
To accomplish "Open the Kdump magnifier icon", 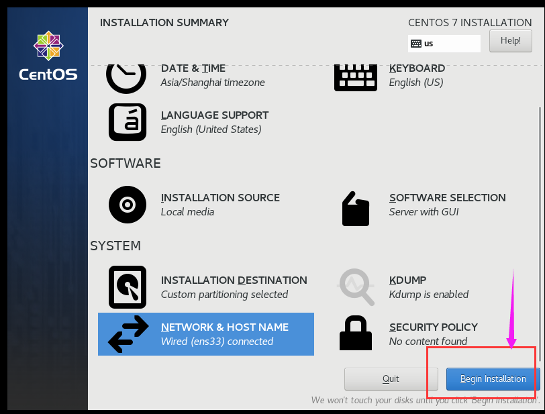I will 356,287.
